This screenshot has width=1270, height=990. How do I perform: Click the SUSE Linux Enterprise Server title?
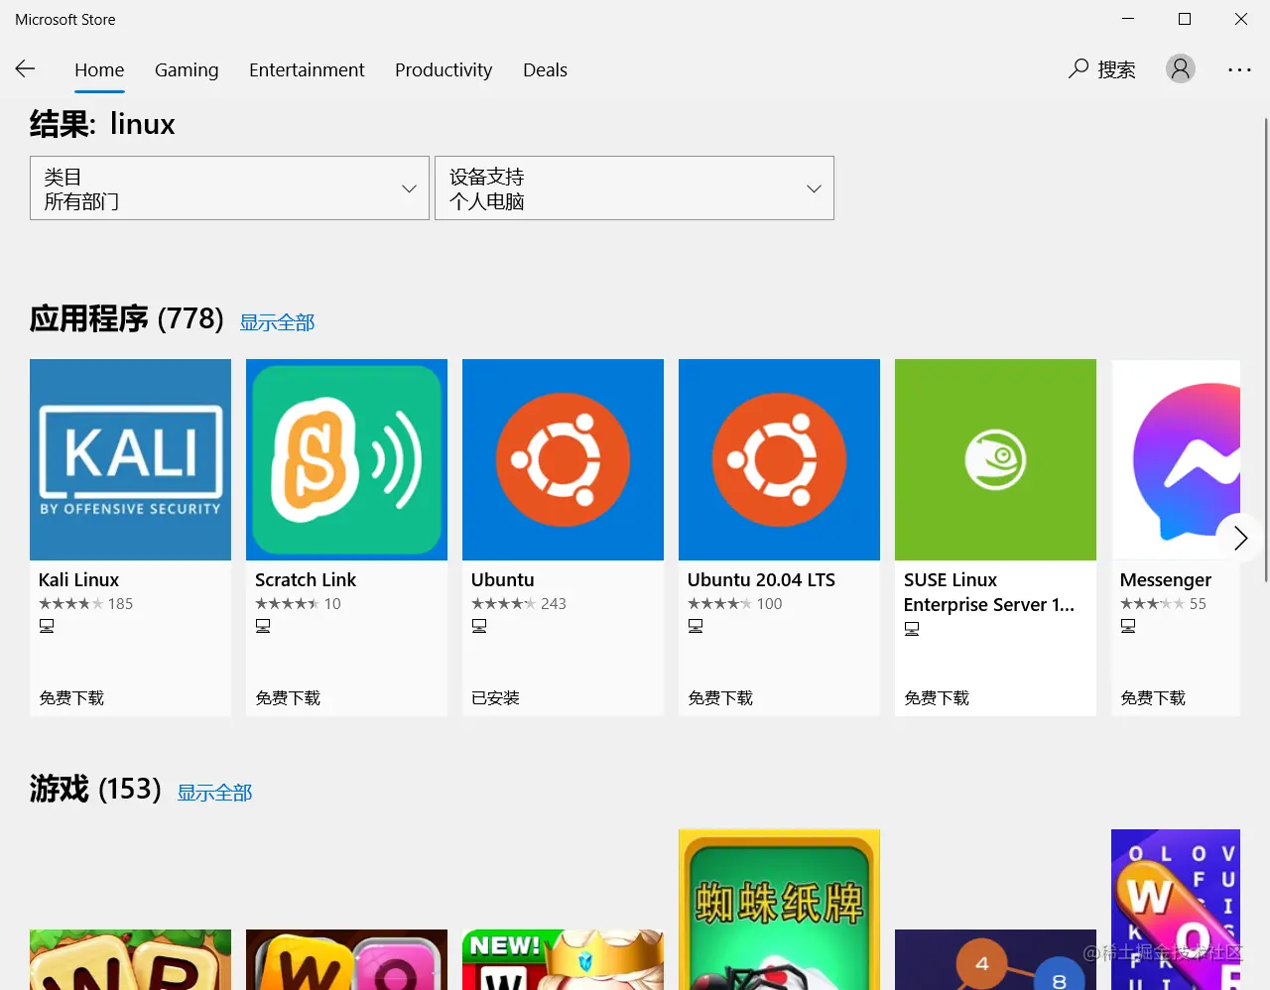point(989,592)
